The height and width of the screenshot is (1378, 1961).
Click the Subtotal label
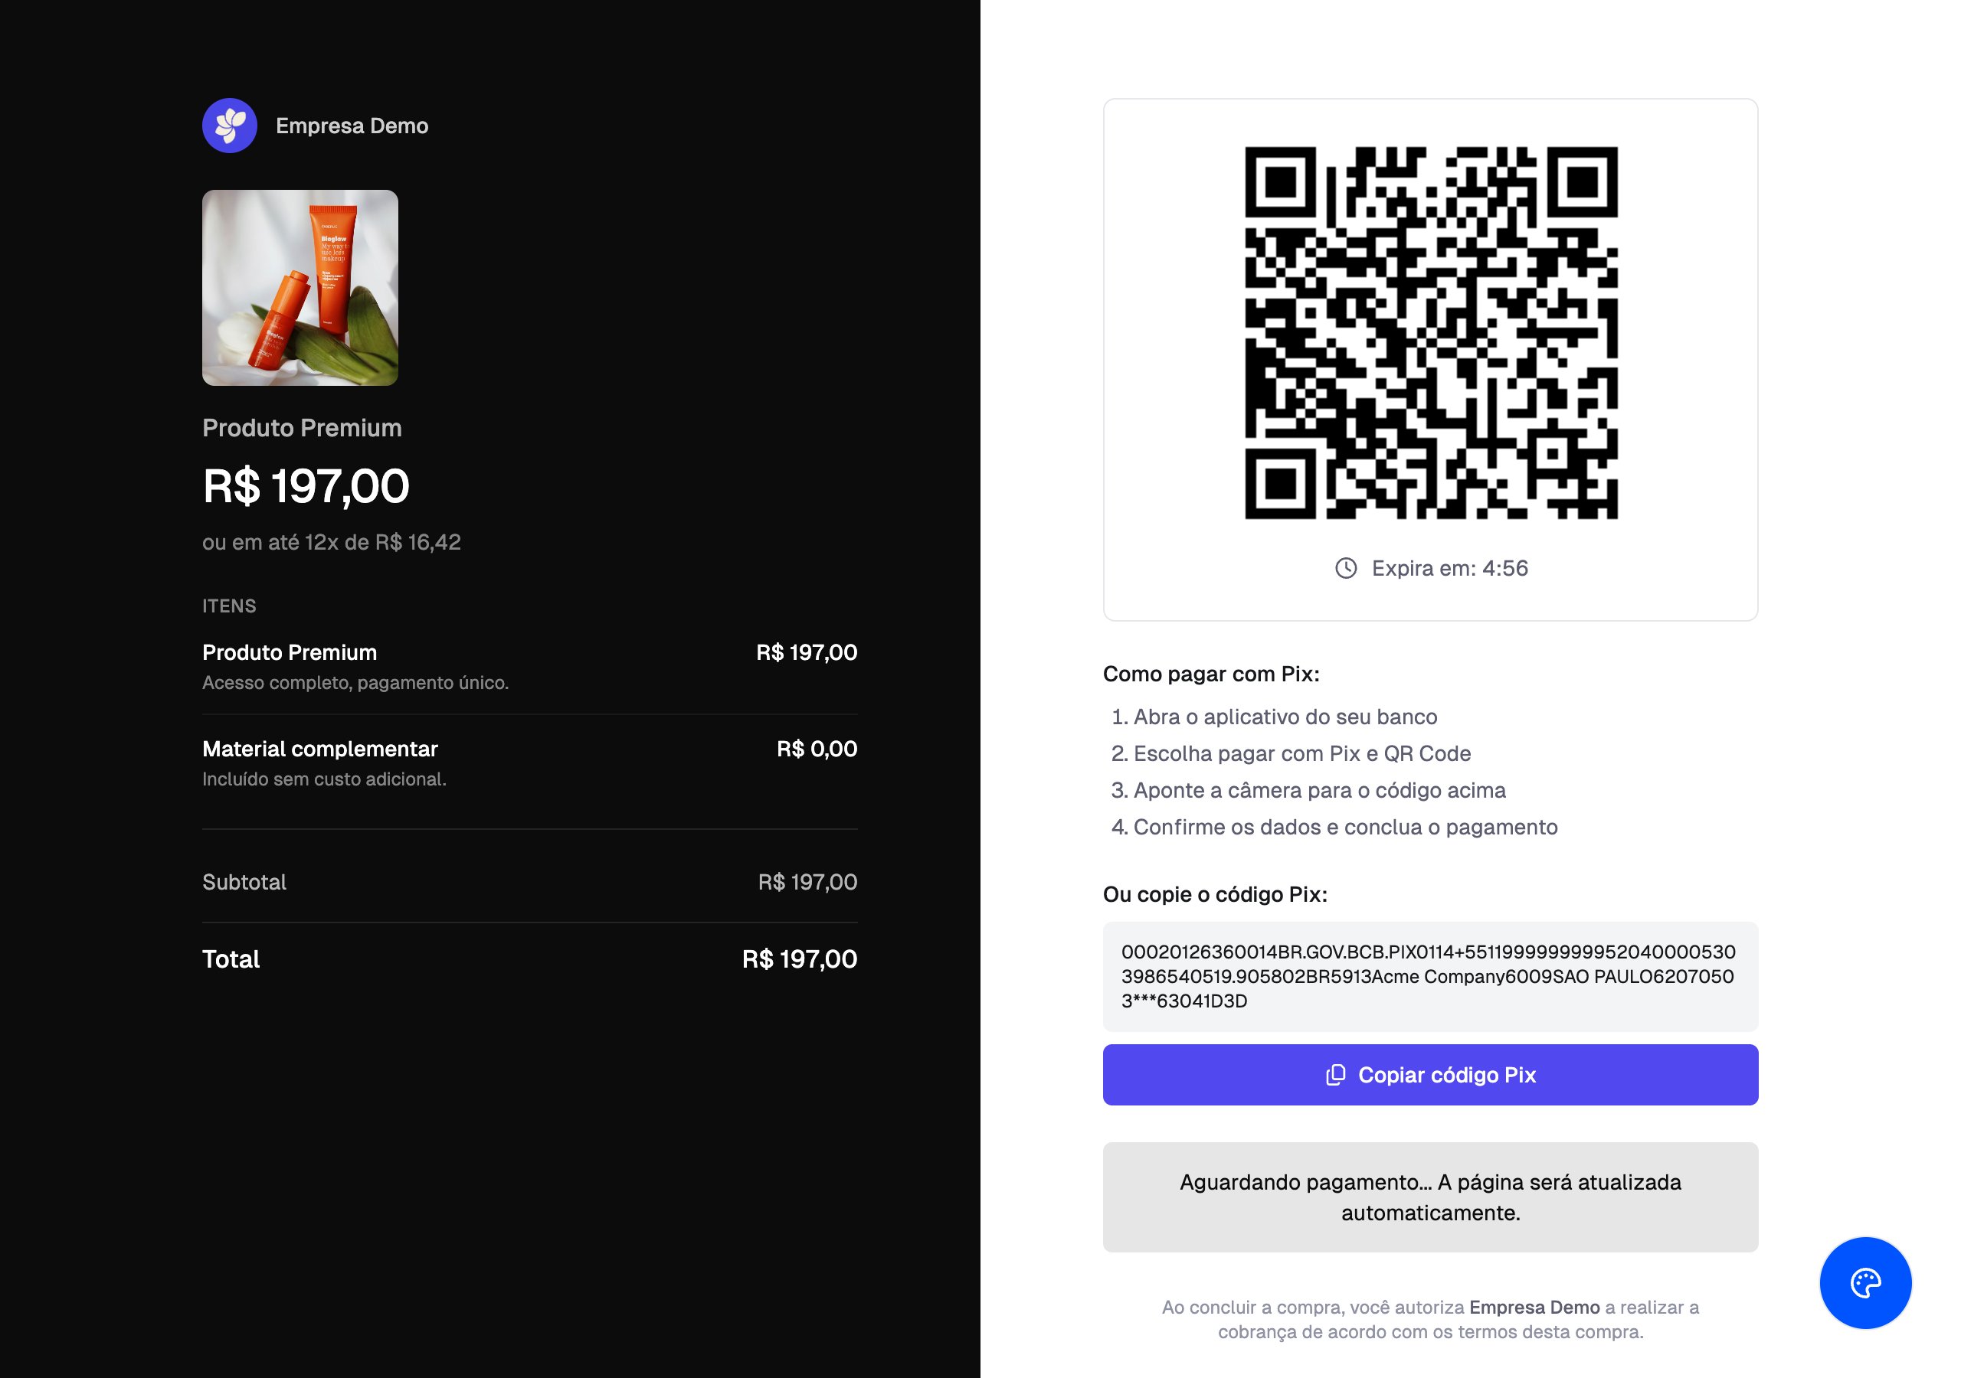tap(244, 882)
